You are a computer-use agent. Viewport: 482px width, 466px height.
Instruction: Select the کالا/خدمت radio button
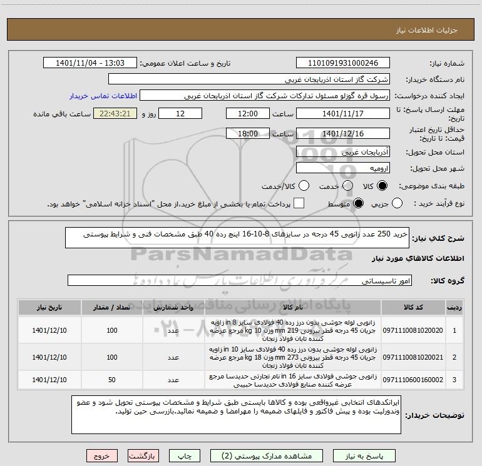304,186
